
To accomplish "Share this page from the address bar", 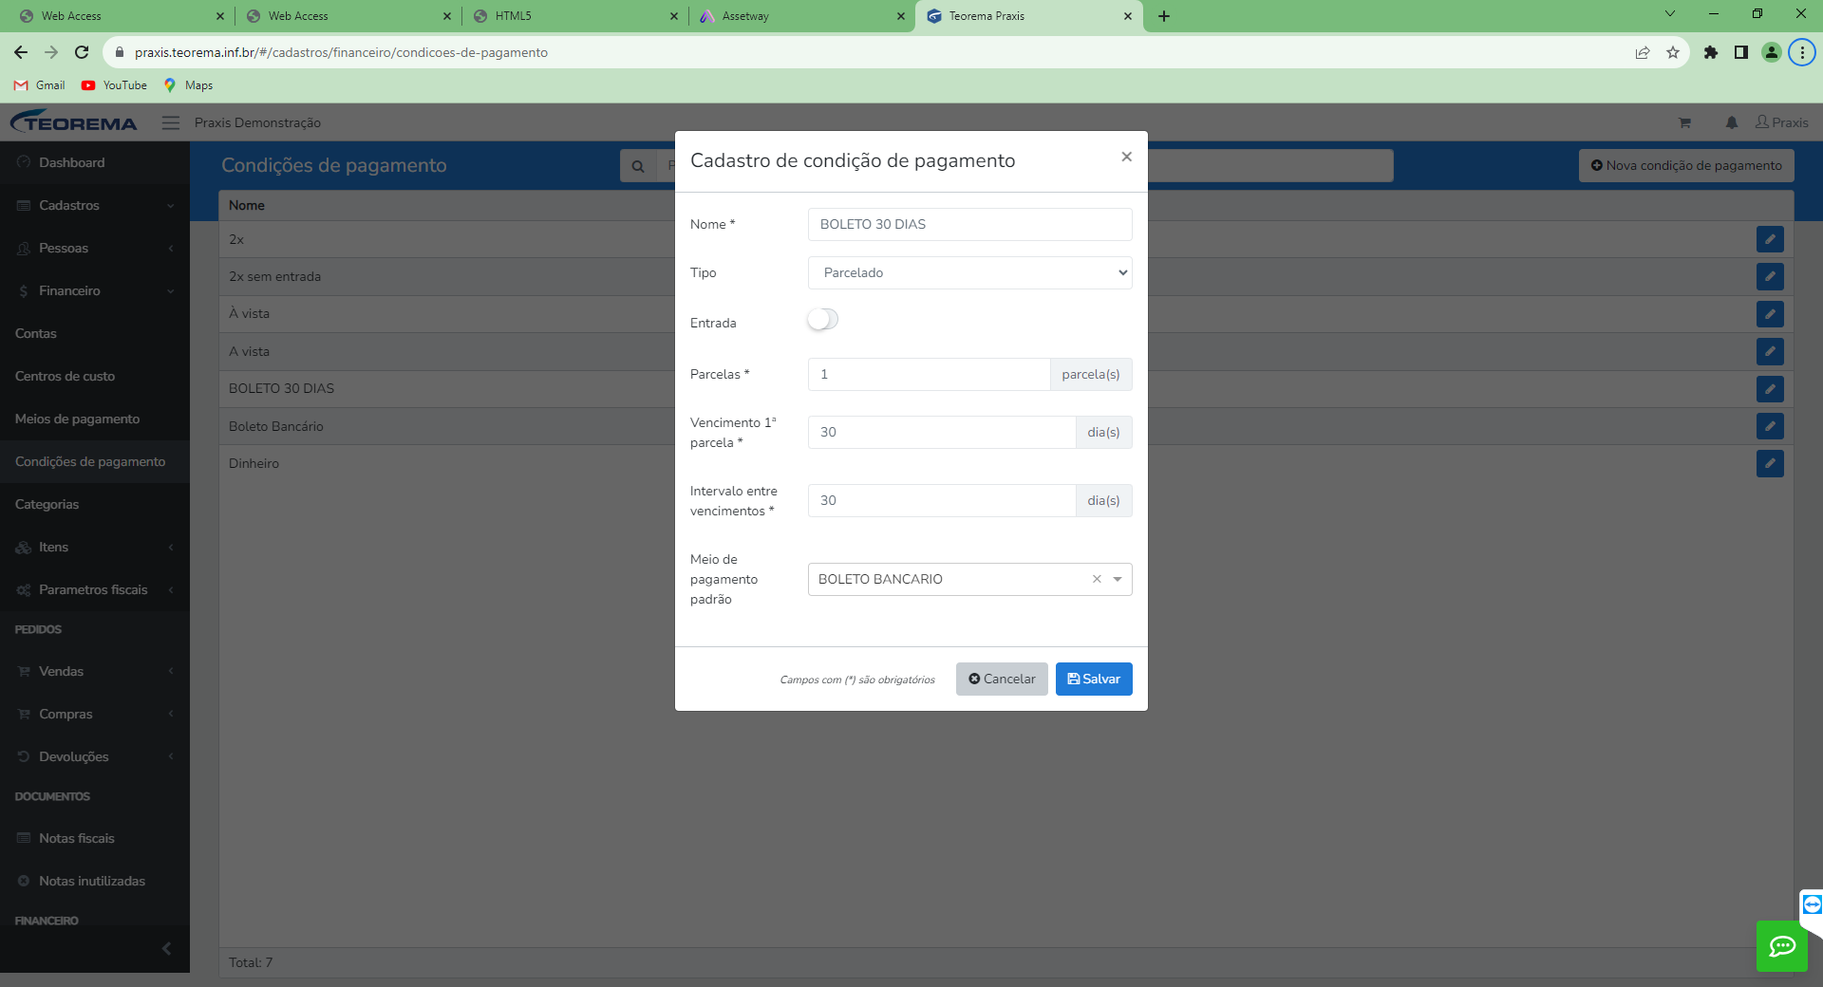I will (1643, 52).
